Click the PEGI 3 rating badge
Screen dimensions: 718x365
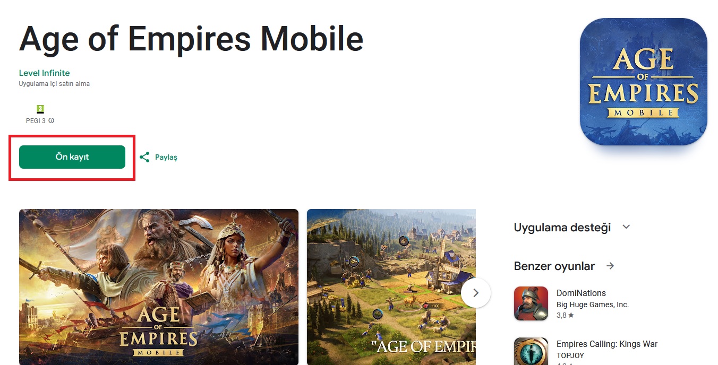coord(40,109)
